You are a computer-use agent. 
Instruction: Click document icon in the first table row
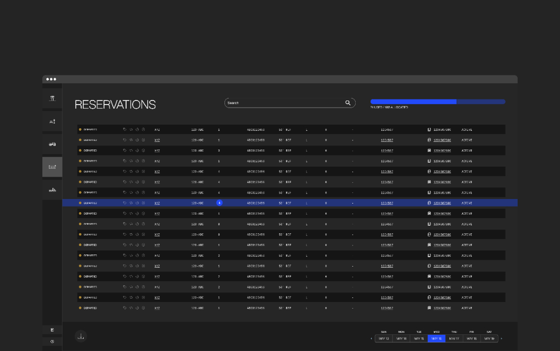[x=429, y=129]
